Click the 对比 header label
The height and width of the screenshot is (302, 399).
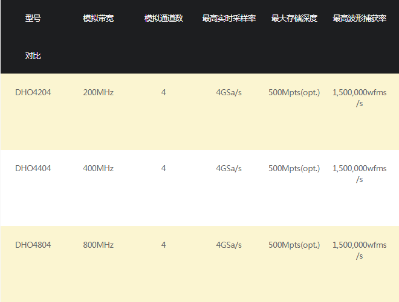pos(33,55)
